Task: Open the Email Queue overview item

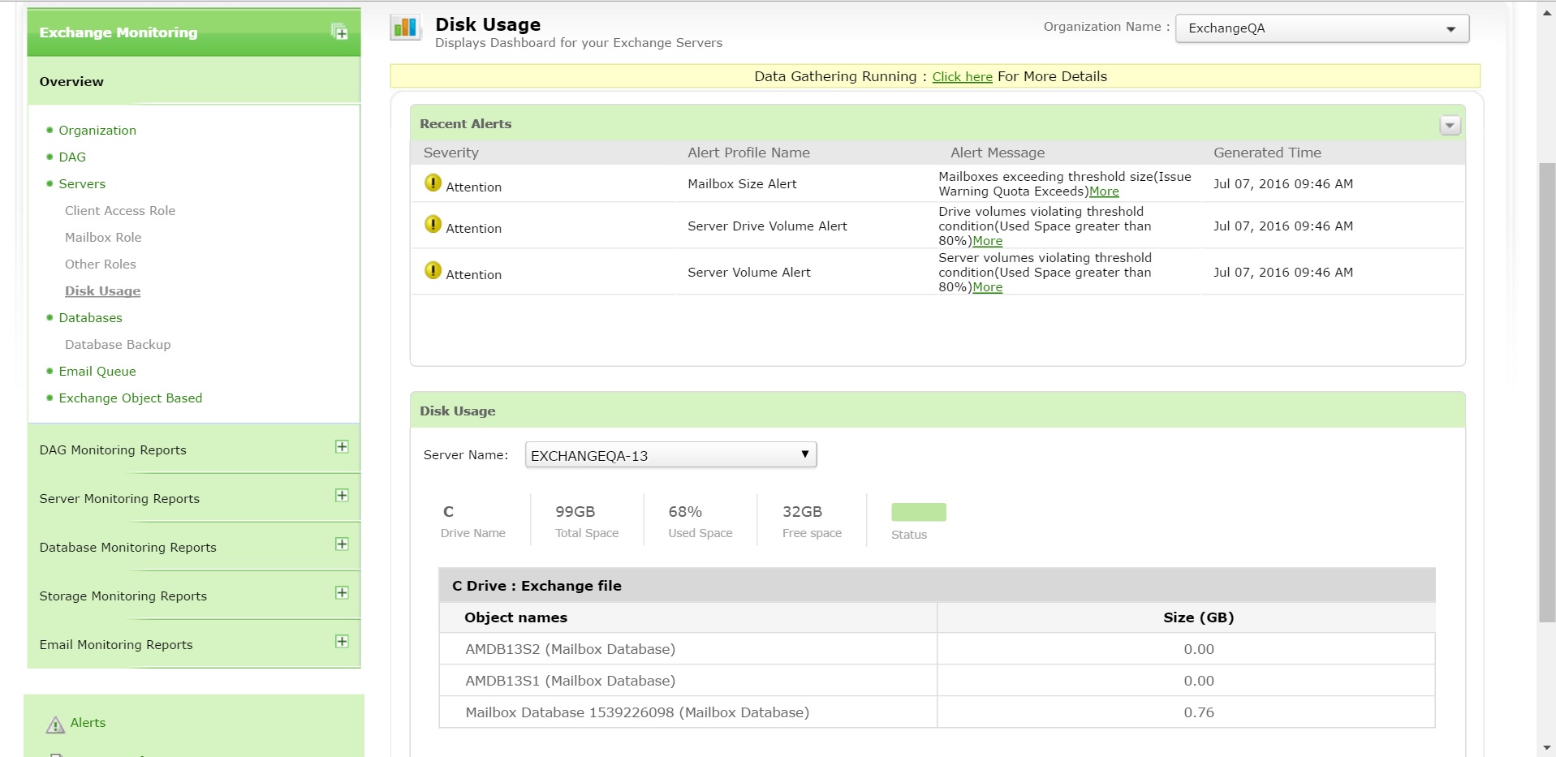Action: tap(97, 372)
